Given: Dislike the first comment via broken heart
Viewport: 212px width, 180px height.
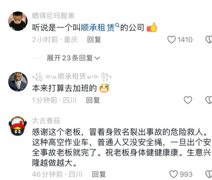Looking at the screenshot, I should [x=209, y=40].
